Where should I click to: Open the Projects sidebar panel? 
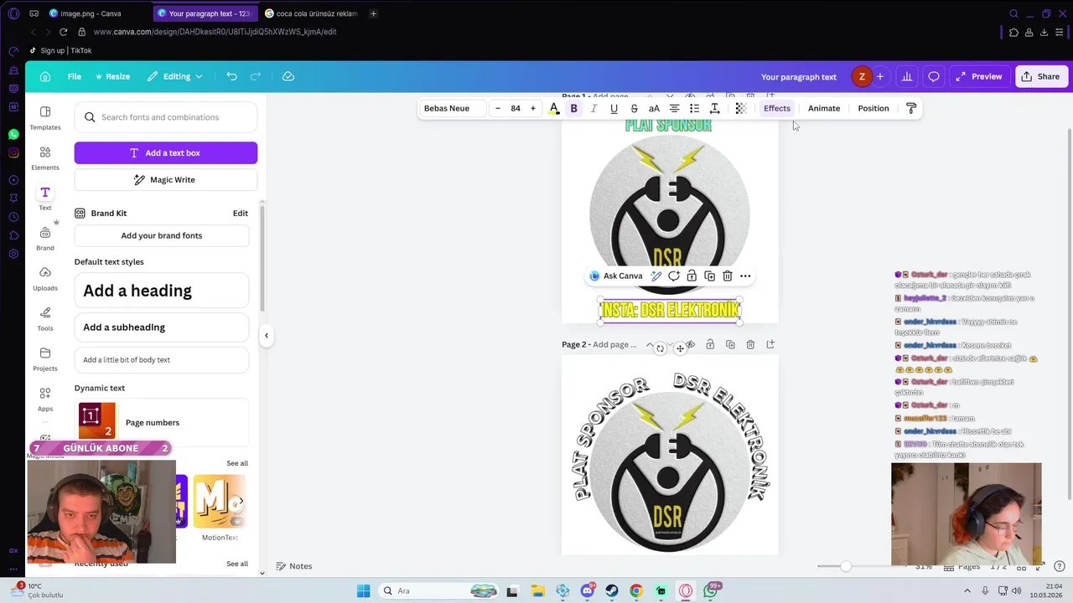coord(45,359)
